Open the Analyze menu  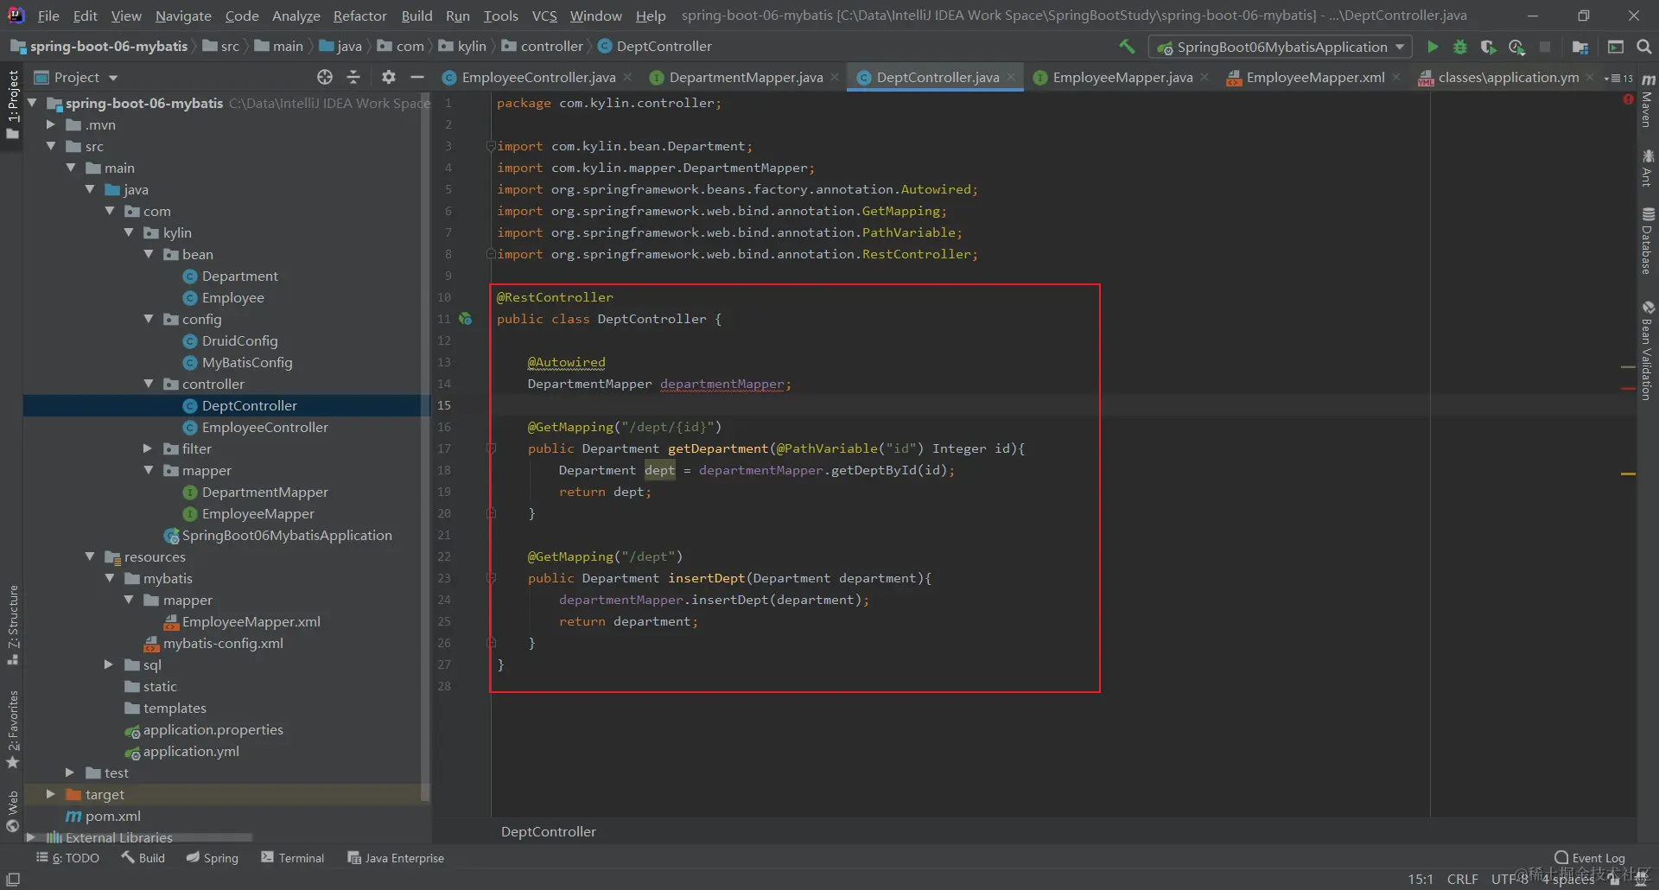click(296, 16)
